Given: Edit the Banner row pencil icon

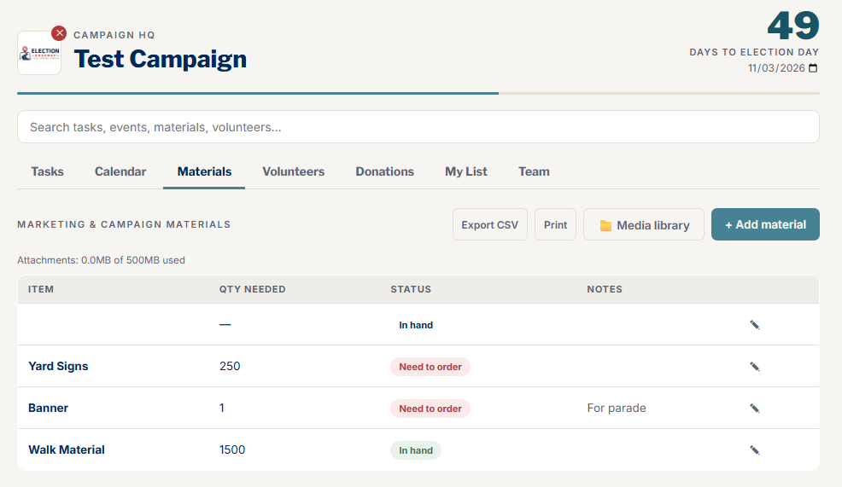Looking at the screenshot, I should (x=755, y=409).
